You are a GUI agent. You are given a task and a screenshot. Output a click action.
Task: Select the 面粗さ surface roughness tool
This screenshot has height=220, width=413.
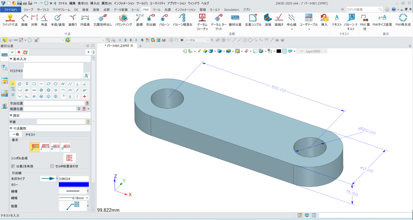[279, 20]
